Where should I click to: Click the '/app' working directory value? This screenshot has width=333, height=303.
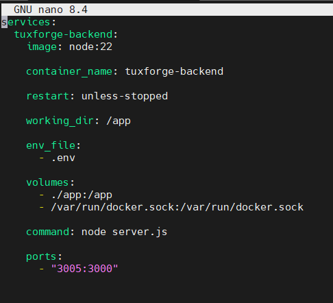pos(119,121)
